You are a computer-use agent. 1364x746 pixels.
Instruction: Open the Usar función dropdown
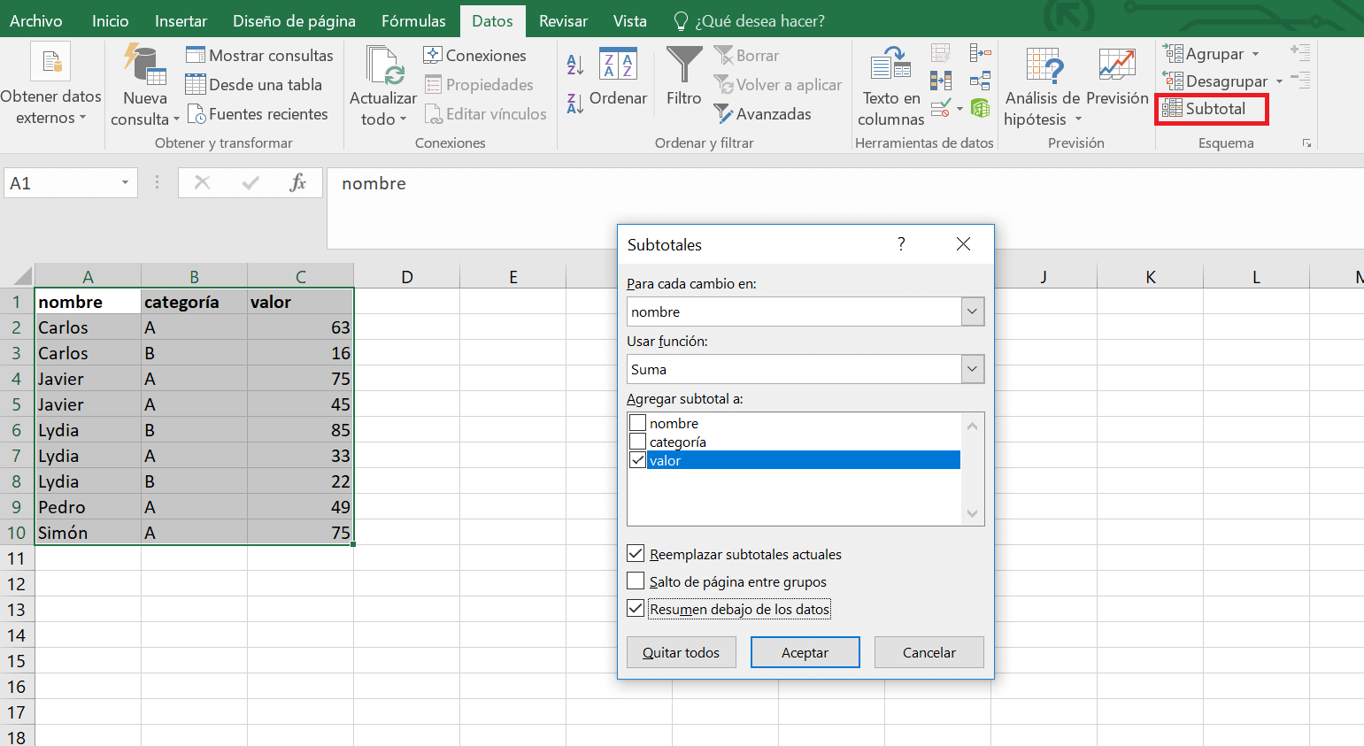click(x=972, y=369)
